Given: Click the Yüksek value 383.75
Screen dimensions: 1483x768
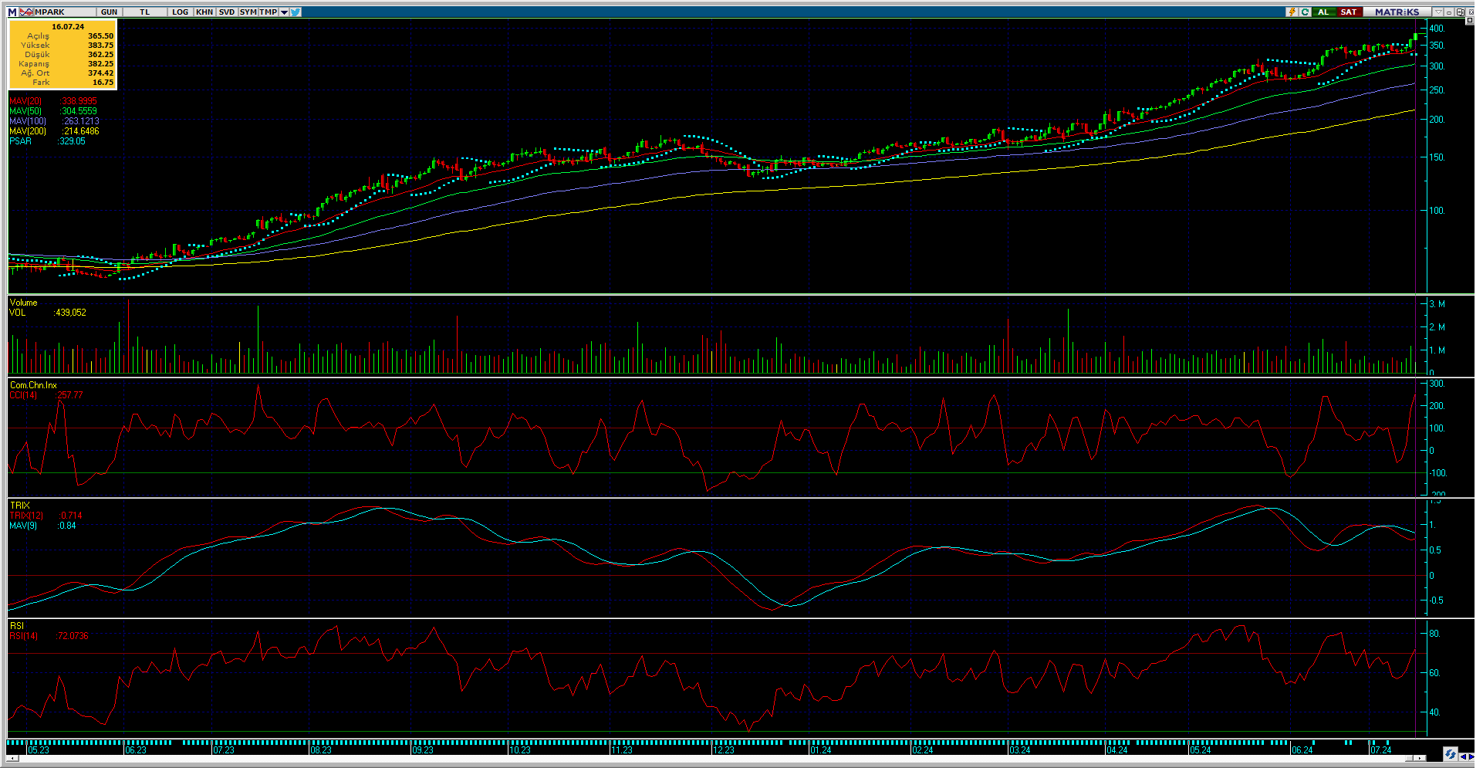Looking at the screenshot, I should pyautogui.click(x=100, y=46).
